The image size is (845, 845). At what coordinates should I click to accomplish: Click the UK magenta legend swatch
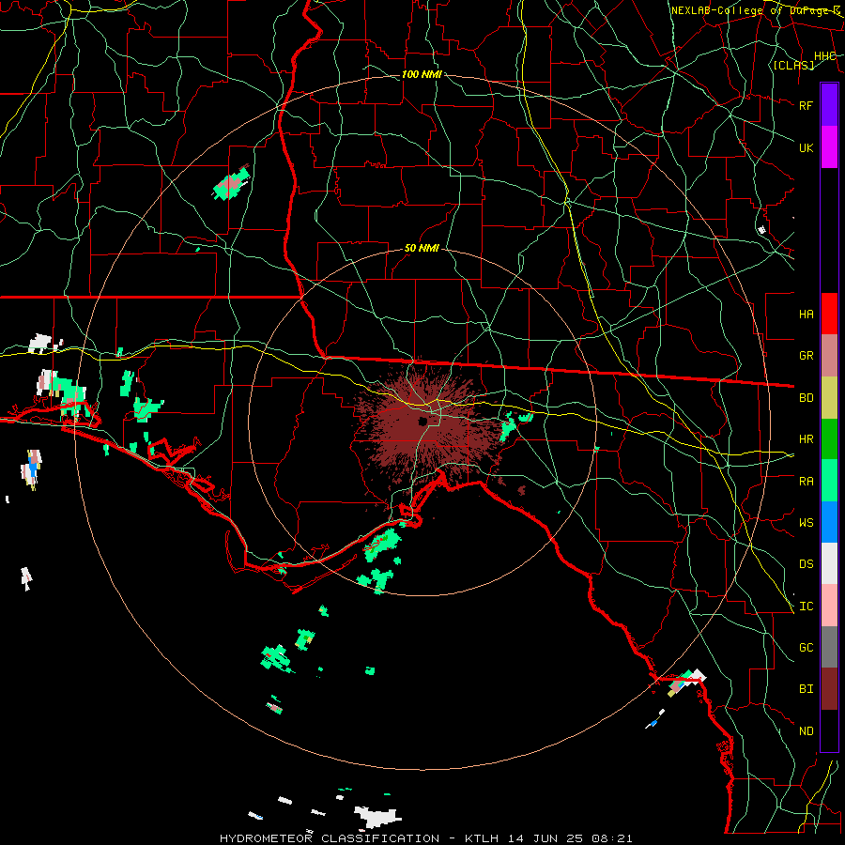(829, 147)
